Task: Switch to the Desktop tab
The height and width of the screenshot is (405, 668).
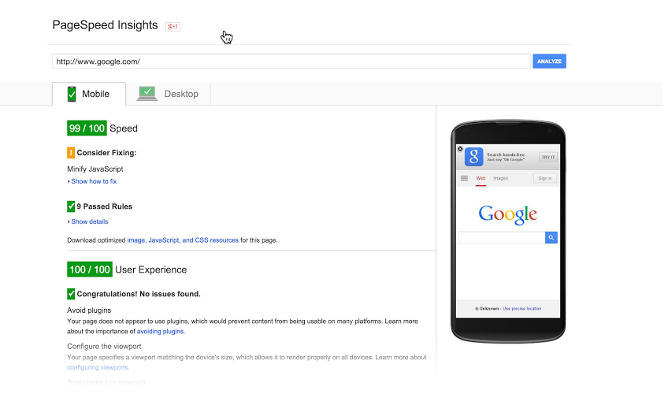Action: 168,94
